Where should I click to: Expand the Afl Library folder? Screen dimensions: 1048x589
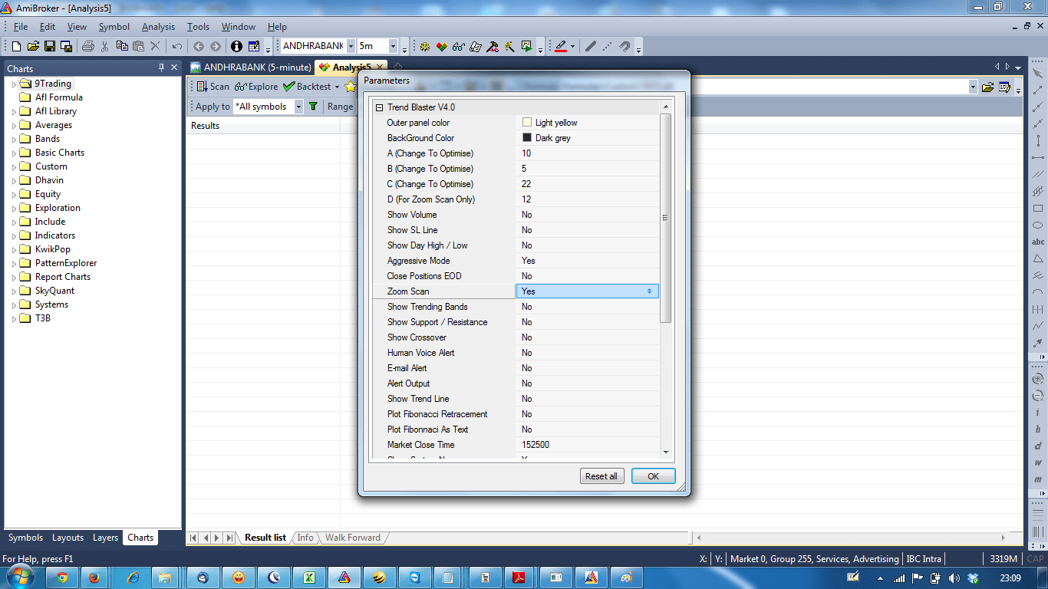[14, 111]
